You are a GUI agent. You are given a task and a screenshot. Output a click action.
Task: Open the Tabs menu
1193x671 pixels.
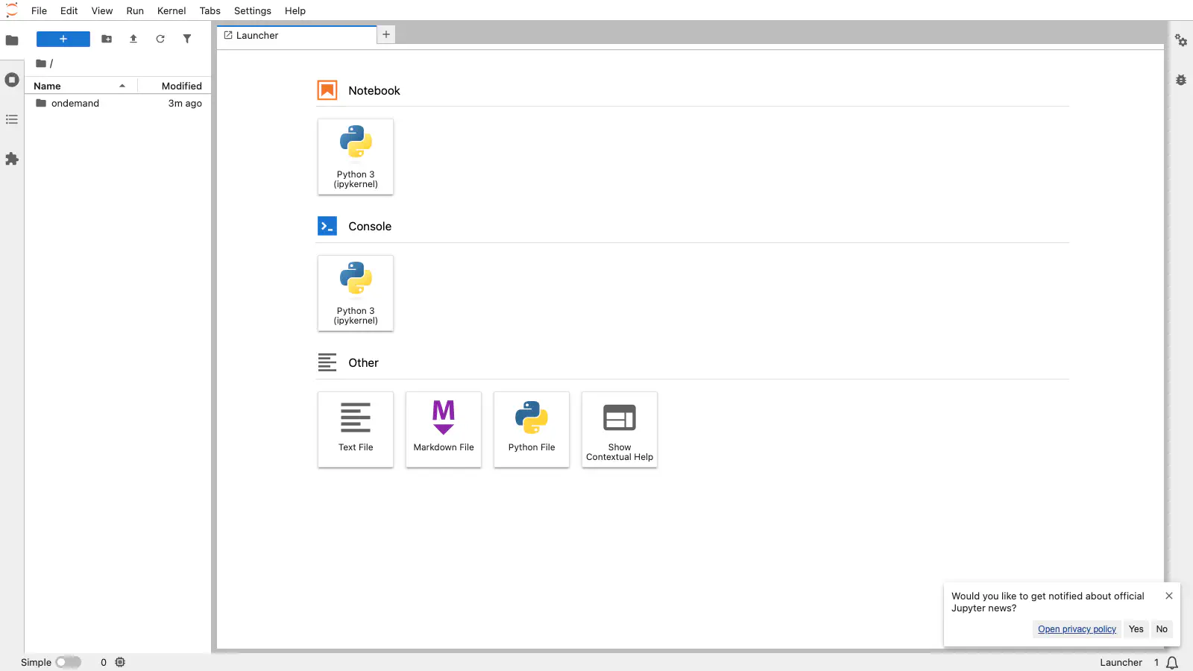[x=210, y=10]
